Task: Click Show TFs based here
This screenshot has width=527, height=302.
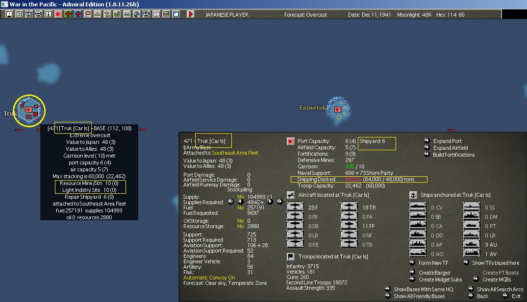Action: [496, 263]
